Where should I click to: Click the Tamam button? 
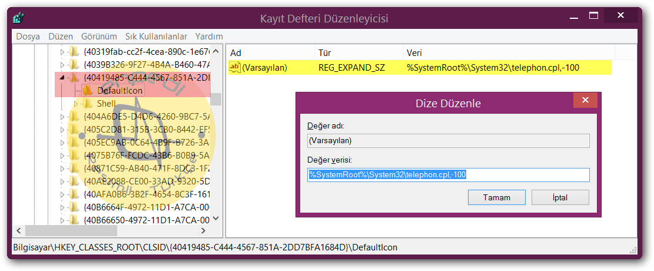pyautogui.click(x=497, y=197)
